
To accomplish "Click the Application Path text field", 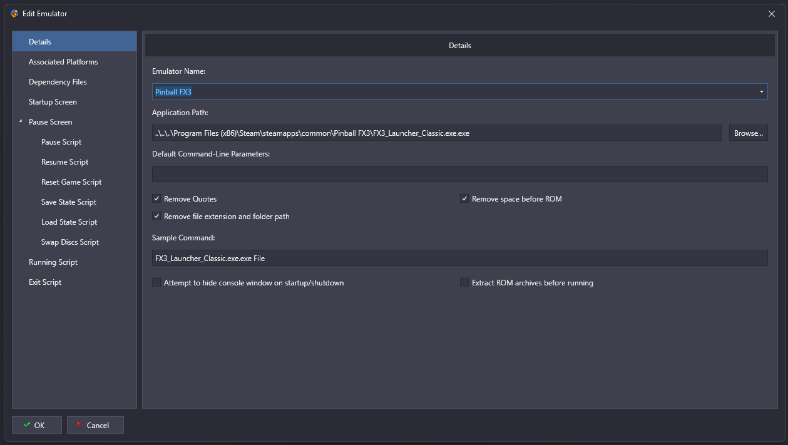I will click(x=437, y=133).
